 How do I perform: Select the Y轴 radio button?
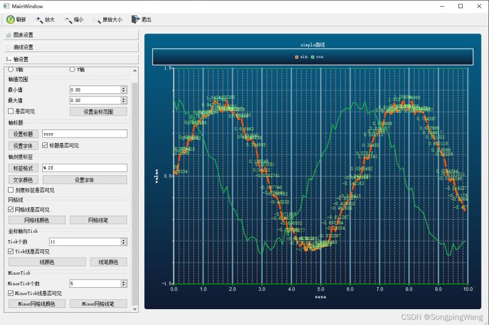[73, 70]
